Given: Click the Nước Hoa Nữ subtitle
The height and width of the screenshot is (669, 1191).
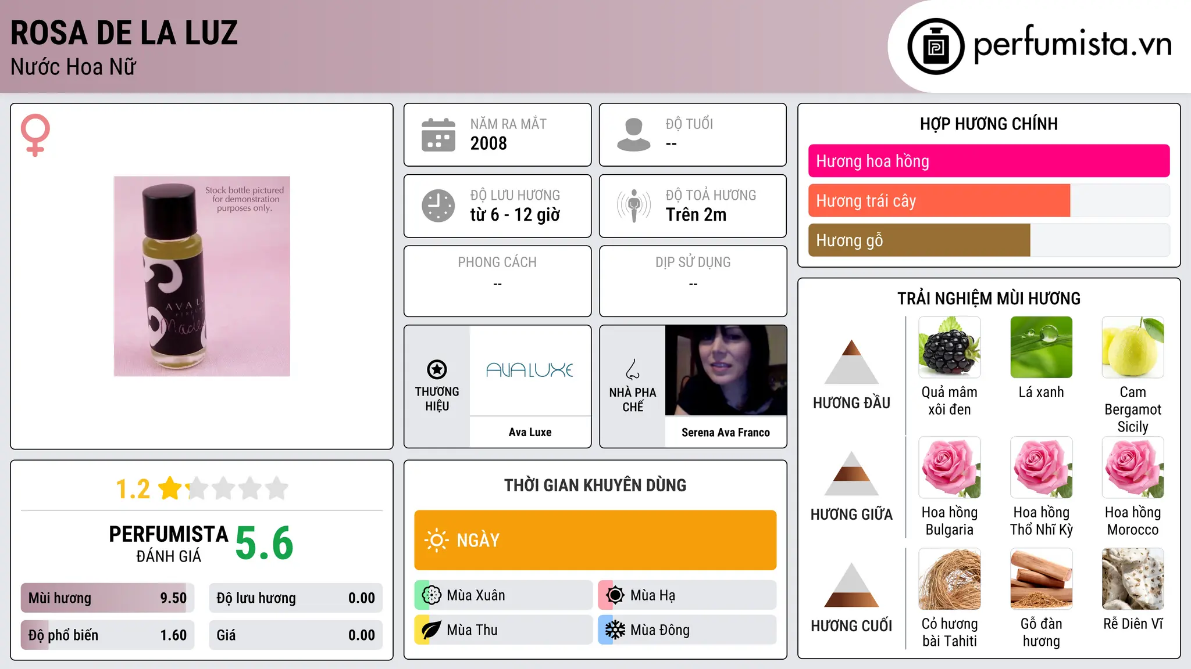Looking at the screenshot, I should pos(73,67).
